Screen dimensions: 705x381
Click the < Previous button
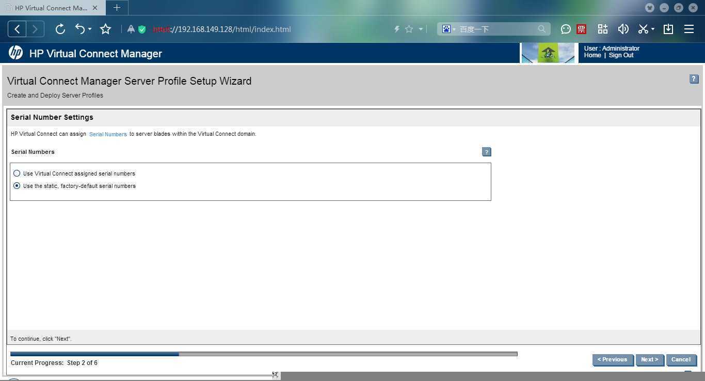pyautogui.click(x=613, y=360)
